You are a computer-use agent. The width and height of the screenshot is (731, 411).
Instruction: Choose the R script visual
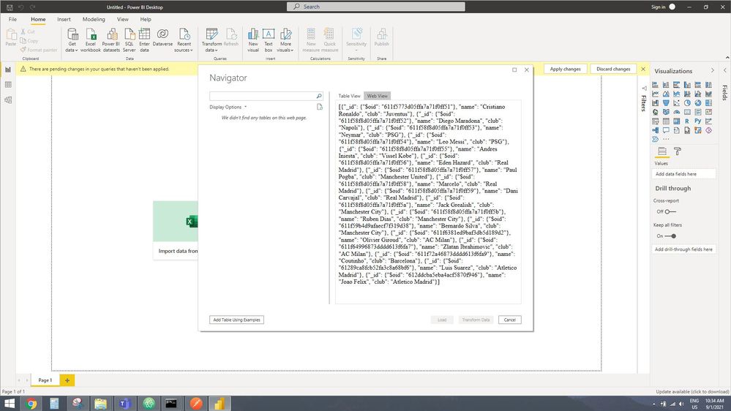coord(687,121)
